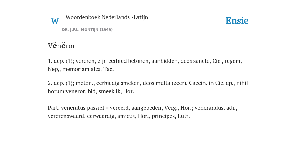The height and width of the screenshot is (151, 302).
Task: Select the author line DR. J.F.L. MONTIJN (1949)
Action: click(87, 30)
